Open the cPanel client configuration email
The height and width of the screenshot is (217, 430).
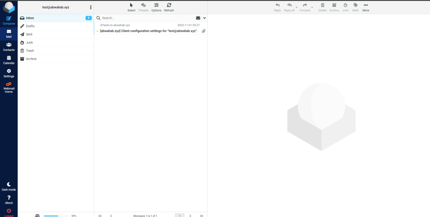coord(149,31)
